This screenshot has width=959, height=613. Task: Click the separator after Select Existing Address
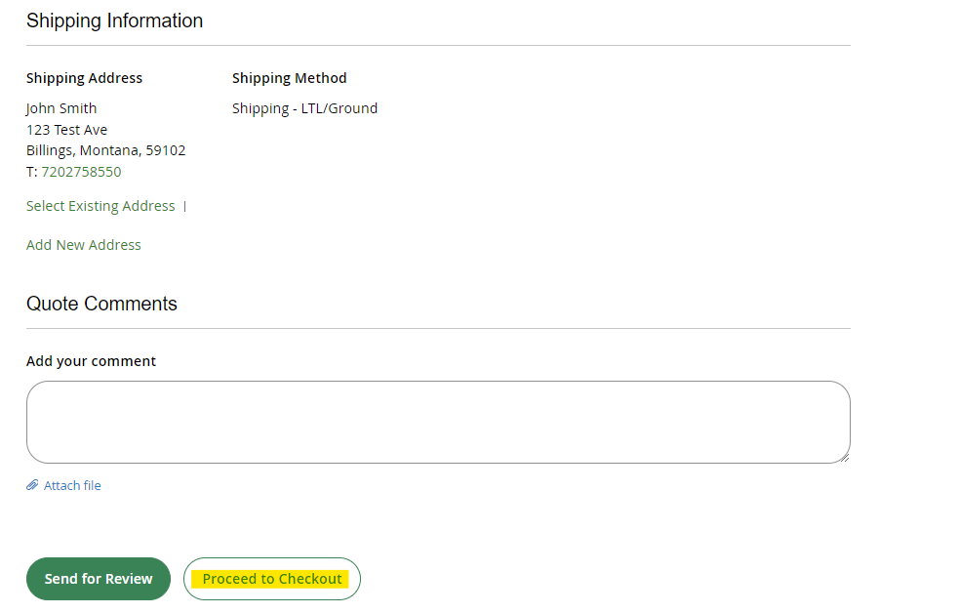184,207
